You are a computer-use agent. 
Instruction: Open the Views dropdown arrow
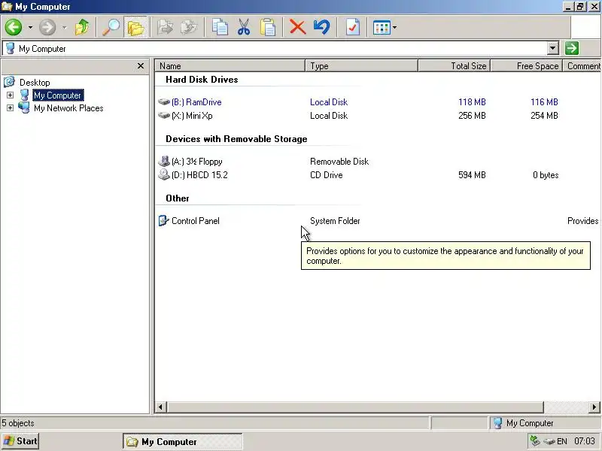click(394, 28)
